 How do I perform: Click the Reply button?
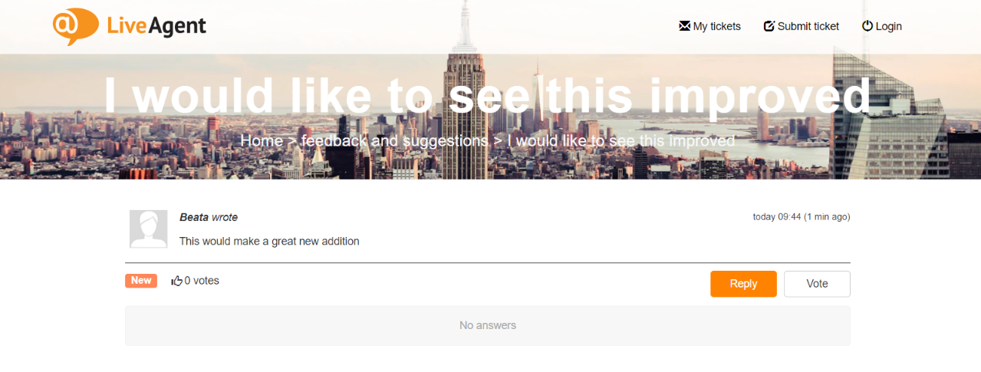coord(743,284)
